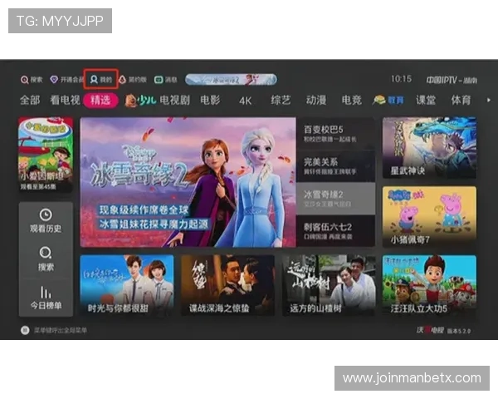Switch to the 动漫 tab

(x=316, y=101)
